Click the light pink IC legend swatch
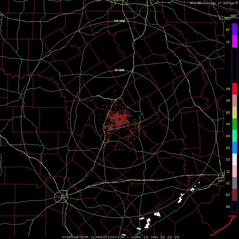239x239 pixels. (x=234, y=171)
